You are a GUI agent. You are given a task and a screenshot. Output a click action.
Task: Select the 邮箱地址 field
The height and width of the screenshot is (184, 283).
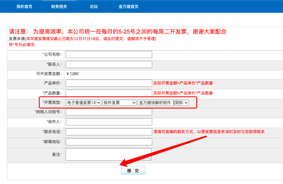click(109, 142)
